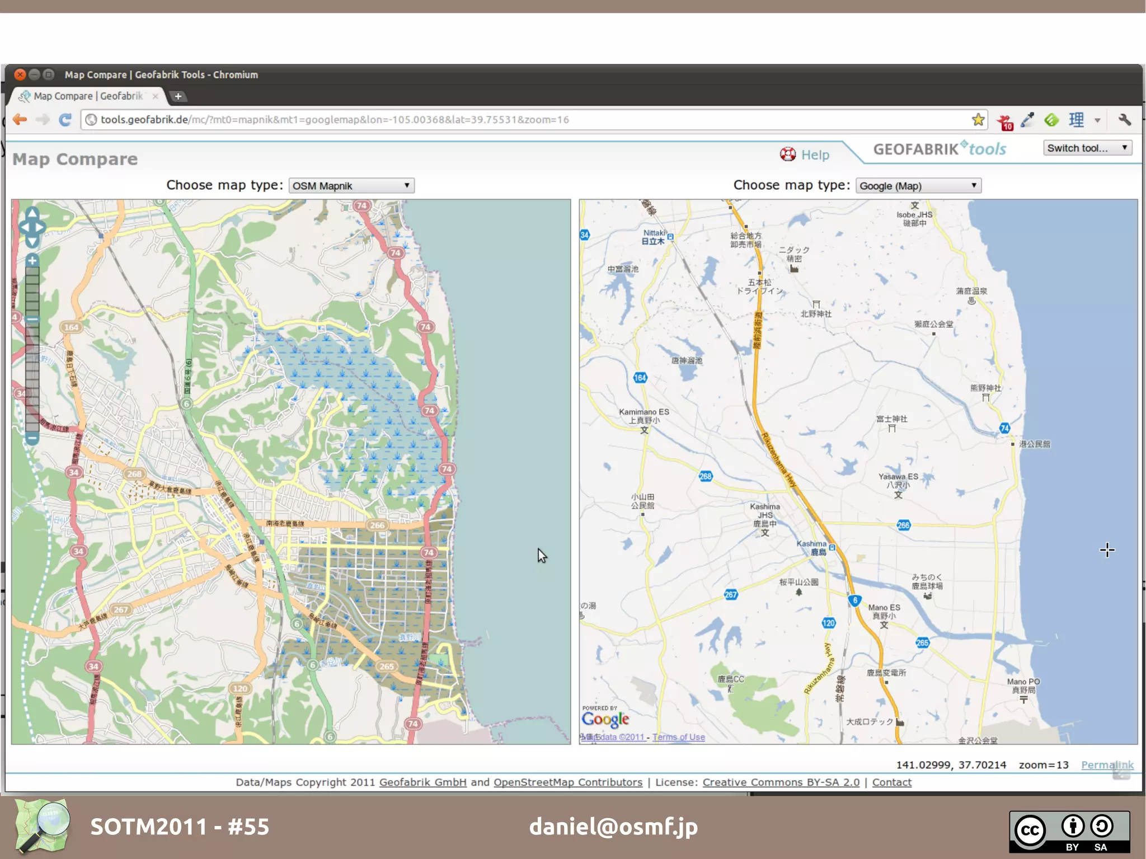Open a new tab with plus button
Image resolution: width=1146 pixels, height=859 pixels.
pyautogui.click(x=178, y=96)
